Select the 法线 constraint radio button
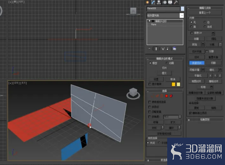 pyautogui.click(x=205, y=27)
